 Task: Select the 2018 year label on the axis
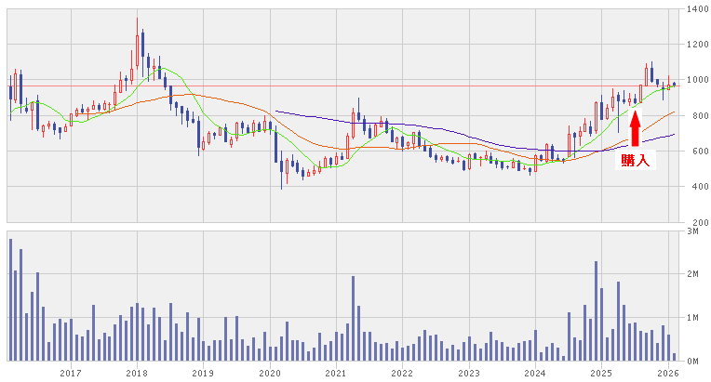coord(137,373)
